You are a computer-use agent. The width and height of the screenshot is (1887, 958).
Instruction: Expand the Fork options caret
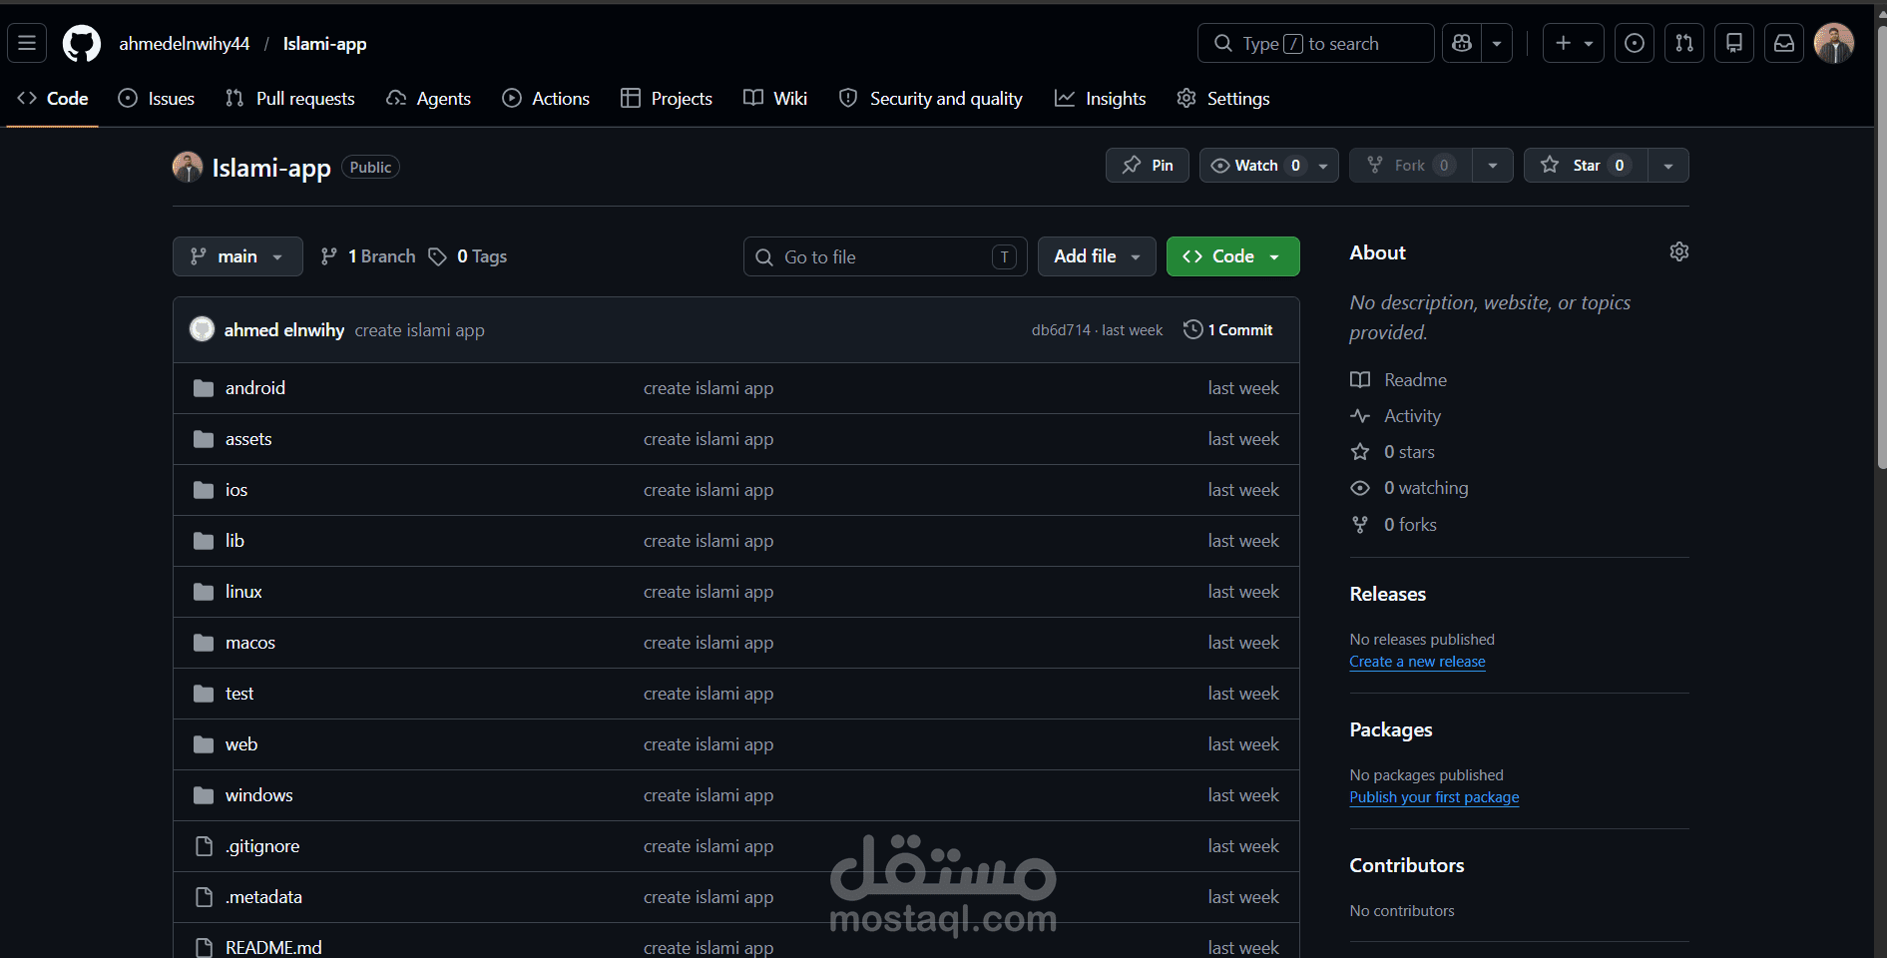(x=1493, y=166)
